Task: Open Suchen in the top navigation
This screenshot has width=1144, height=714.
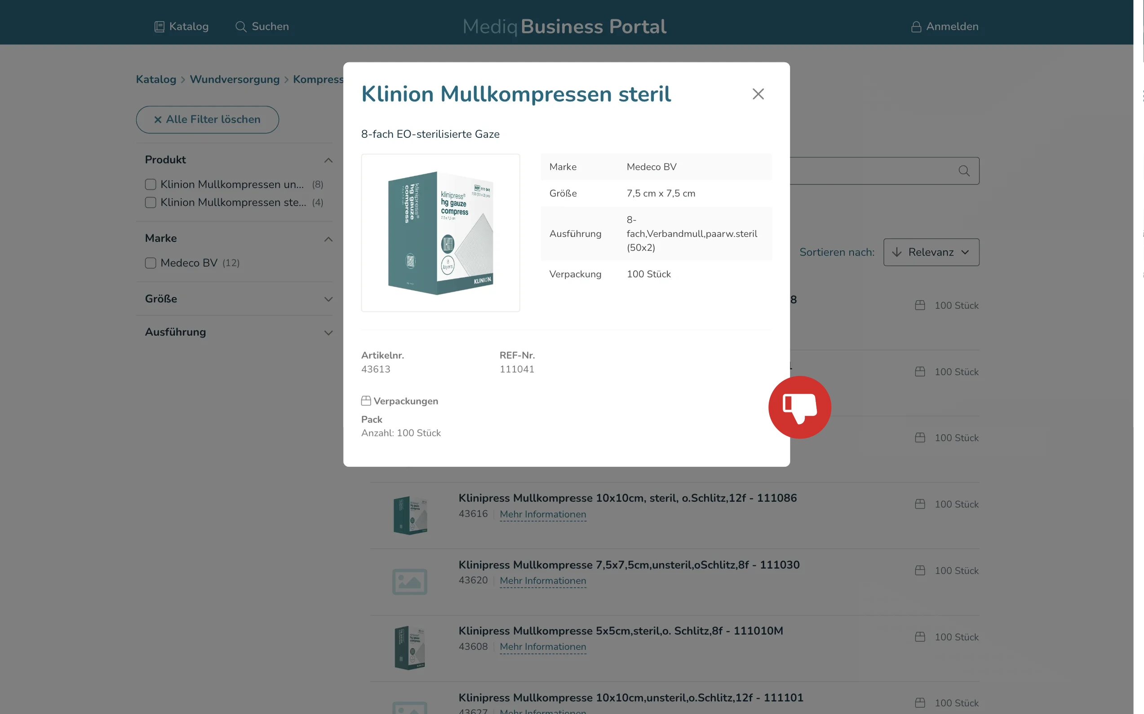Action: pyautogui.click(x=262, y=26)
